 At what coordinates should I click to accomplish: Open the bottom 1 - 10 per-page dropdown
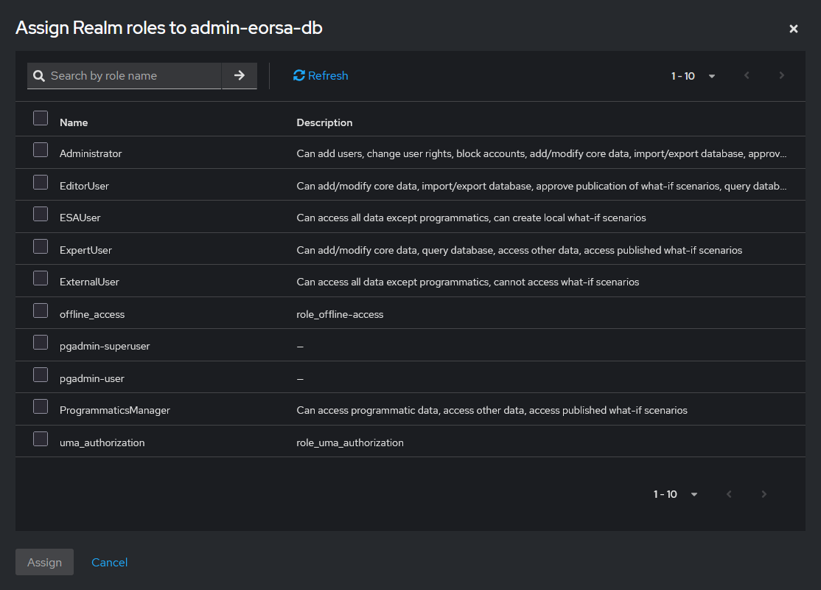tap(675, 494)
